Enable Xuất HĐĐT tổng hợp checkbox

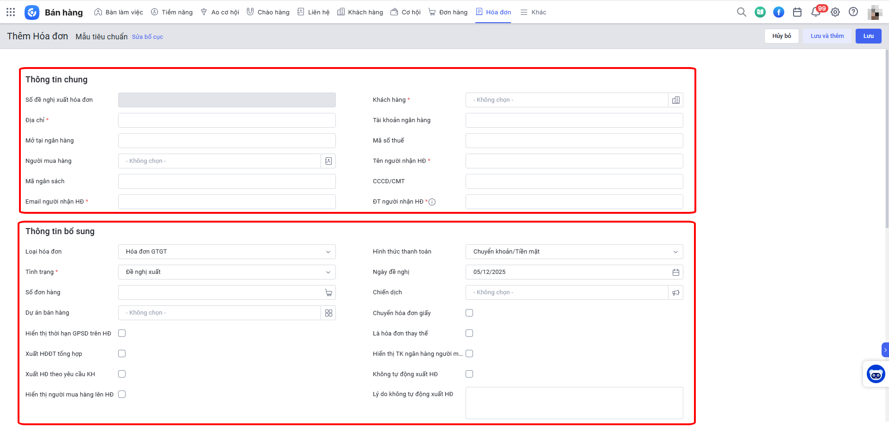(x=122, y=354)
